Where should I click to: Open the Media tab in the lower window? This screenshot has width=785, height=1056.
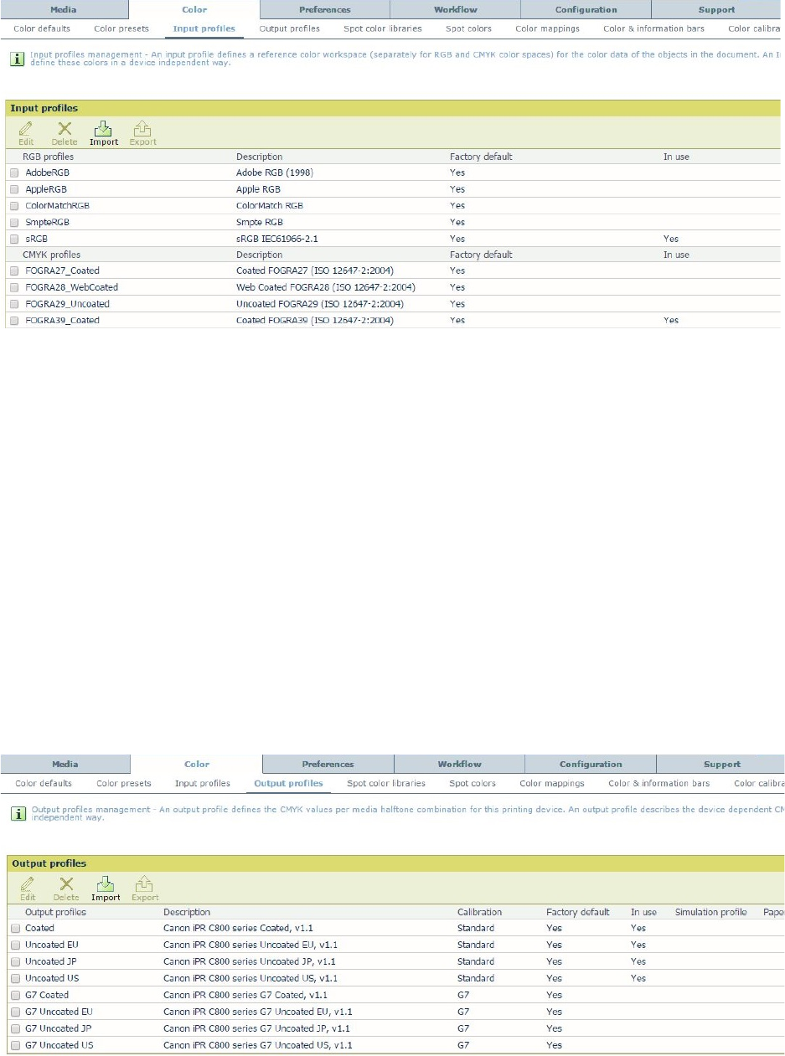[x=65, y=765]
